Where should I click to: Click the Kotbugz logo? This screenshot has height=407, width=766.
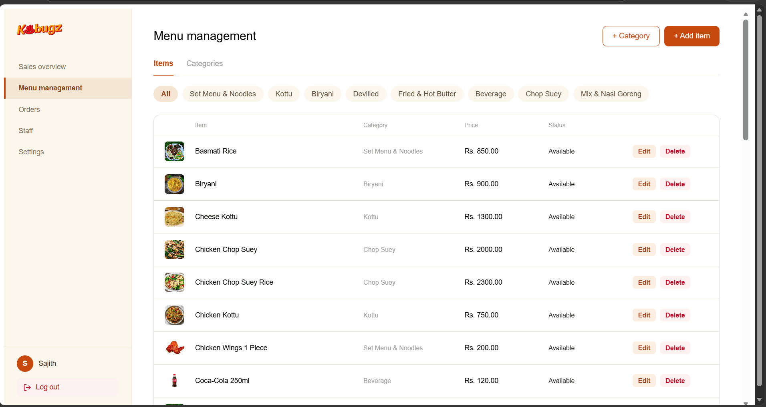(40, 29)
